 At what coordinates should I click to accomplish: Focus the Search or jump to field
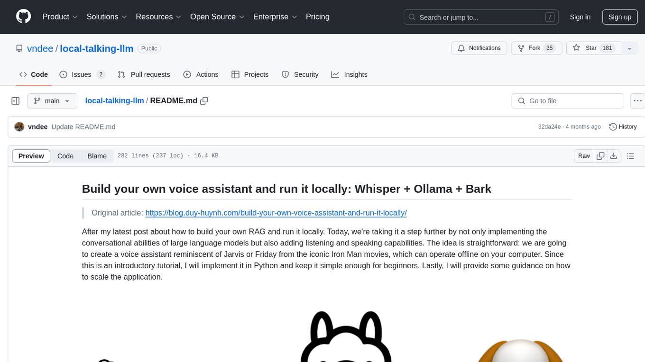[482, 17]
